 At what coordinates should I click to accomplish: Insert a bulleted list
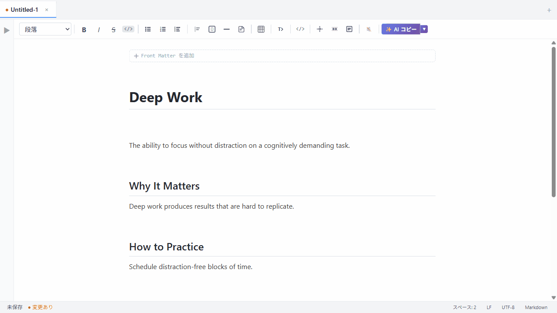tap(148, 29)
